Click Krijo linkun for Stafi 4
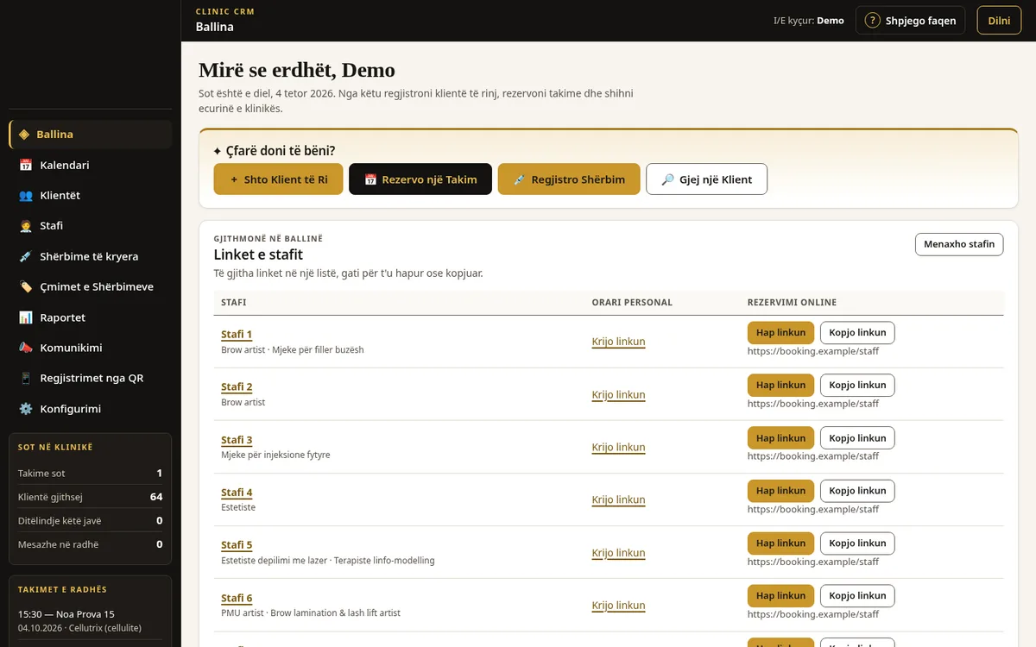 pos(618,499)
